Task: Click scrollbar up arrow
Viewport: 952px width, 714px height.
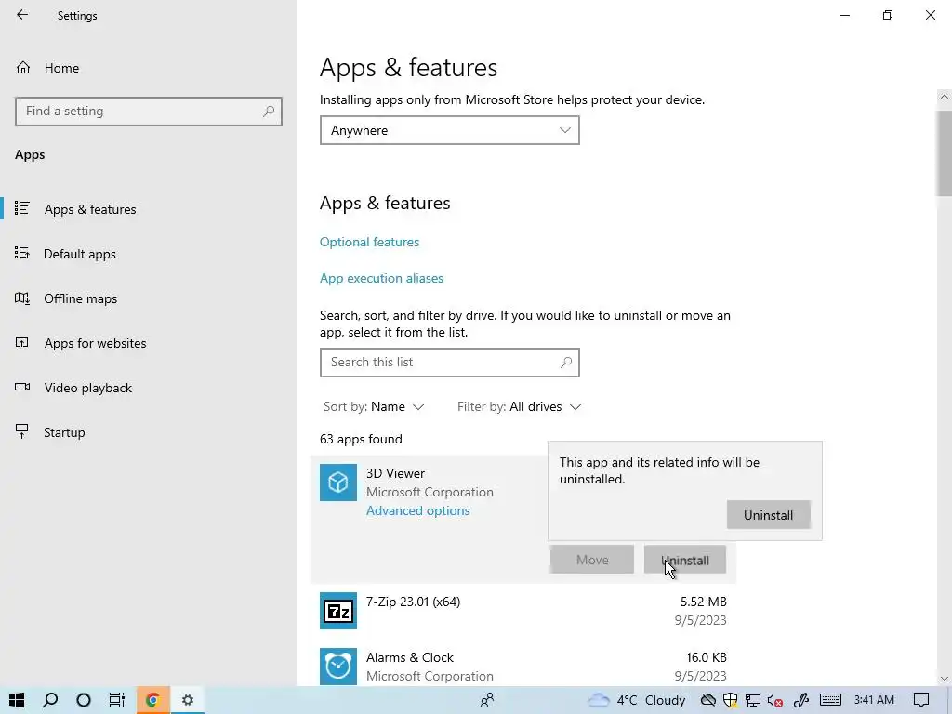Action: pyautogui.click(x=945, y=97)
